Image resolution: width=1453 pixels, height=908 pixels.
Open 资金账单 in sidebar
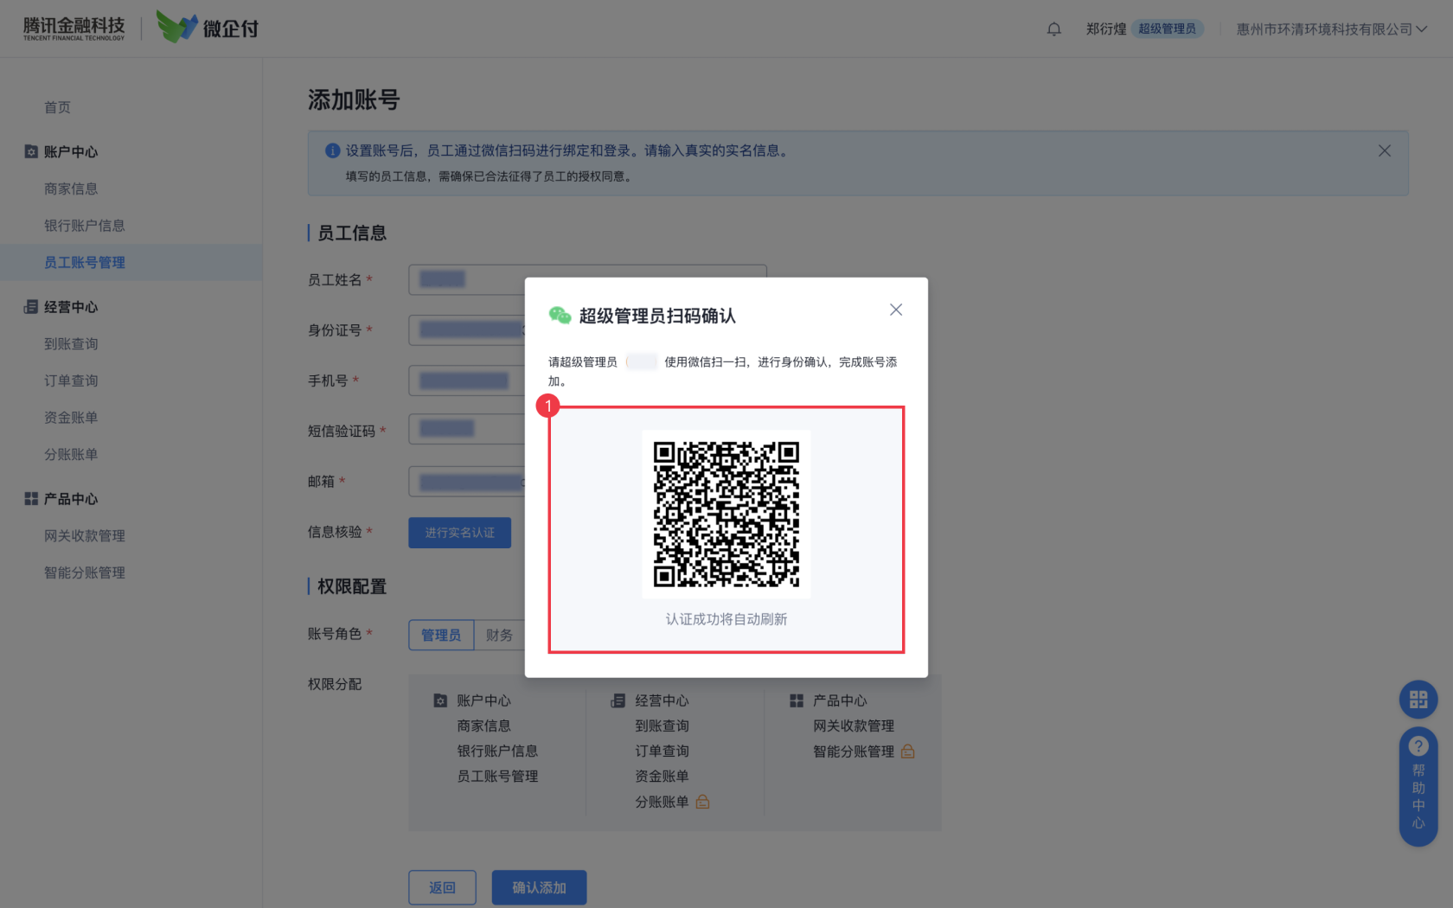coord(71,418)
